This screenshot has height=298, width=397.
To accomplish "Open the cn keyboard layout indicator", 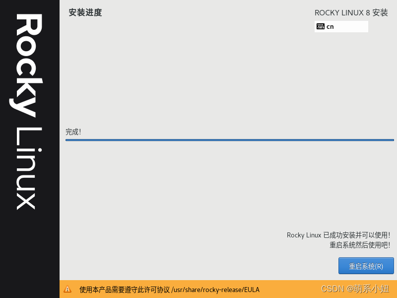I will click(x=341, y=27).
